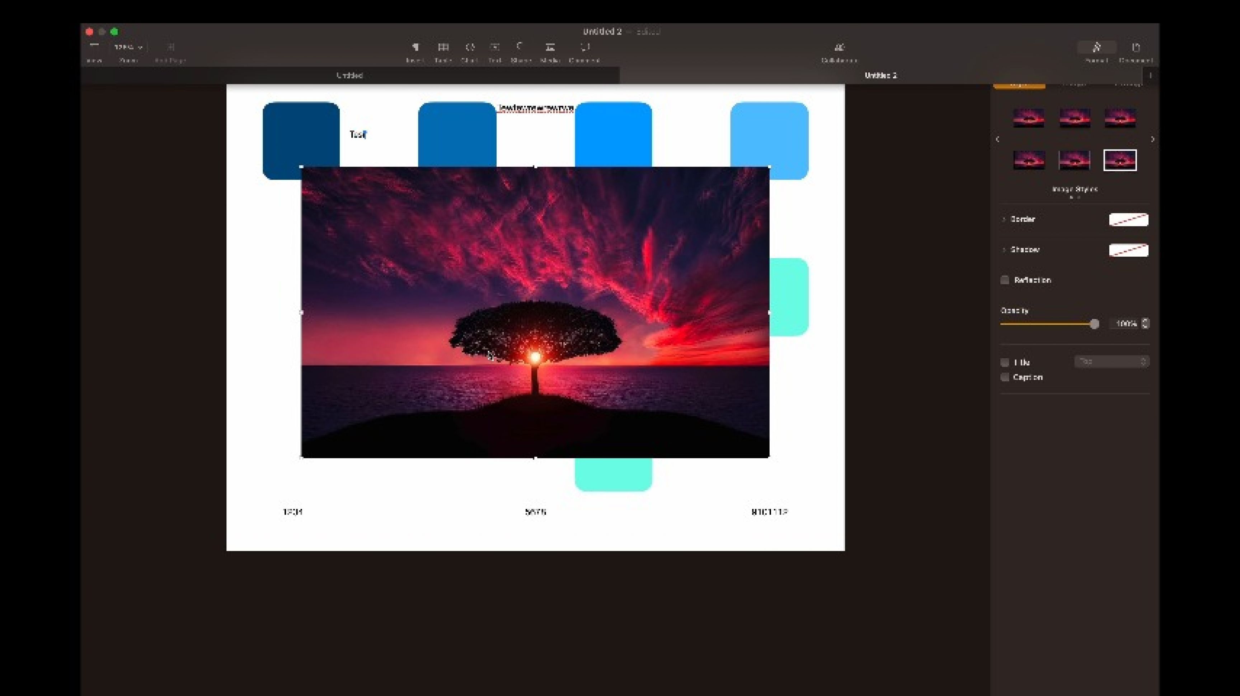Click the Chart toolbar icon
Viewport: 1240px width, 696px height.
470,47
